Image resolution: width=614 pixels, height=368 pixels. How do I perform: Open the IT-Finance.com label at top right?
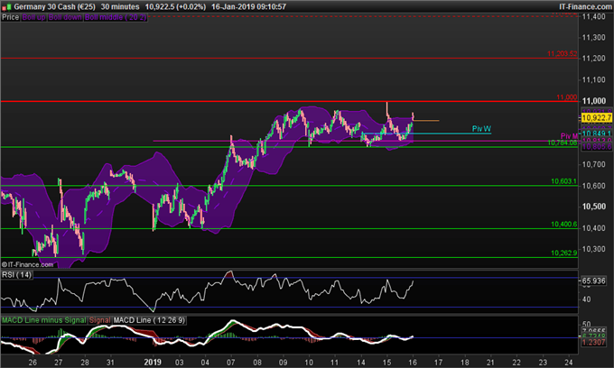[x=585, y=6]
